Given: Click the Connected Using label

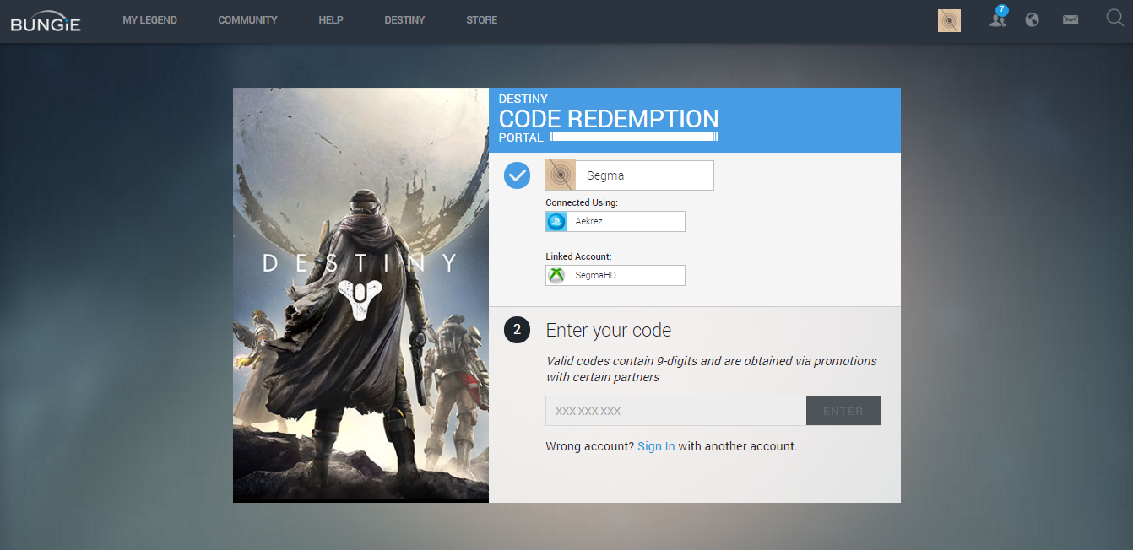Looking at the screenshot, I should (x=582, y=202).
